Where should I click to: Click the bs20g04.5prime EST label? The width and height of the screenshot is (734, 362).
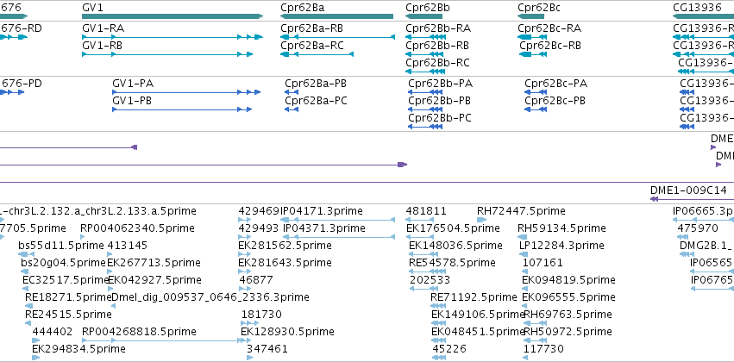(x=64, y=264)
